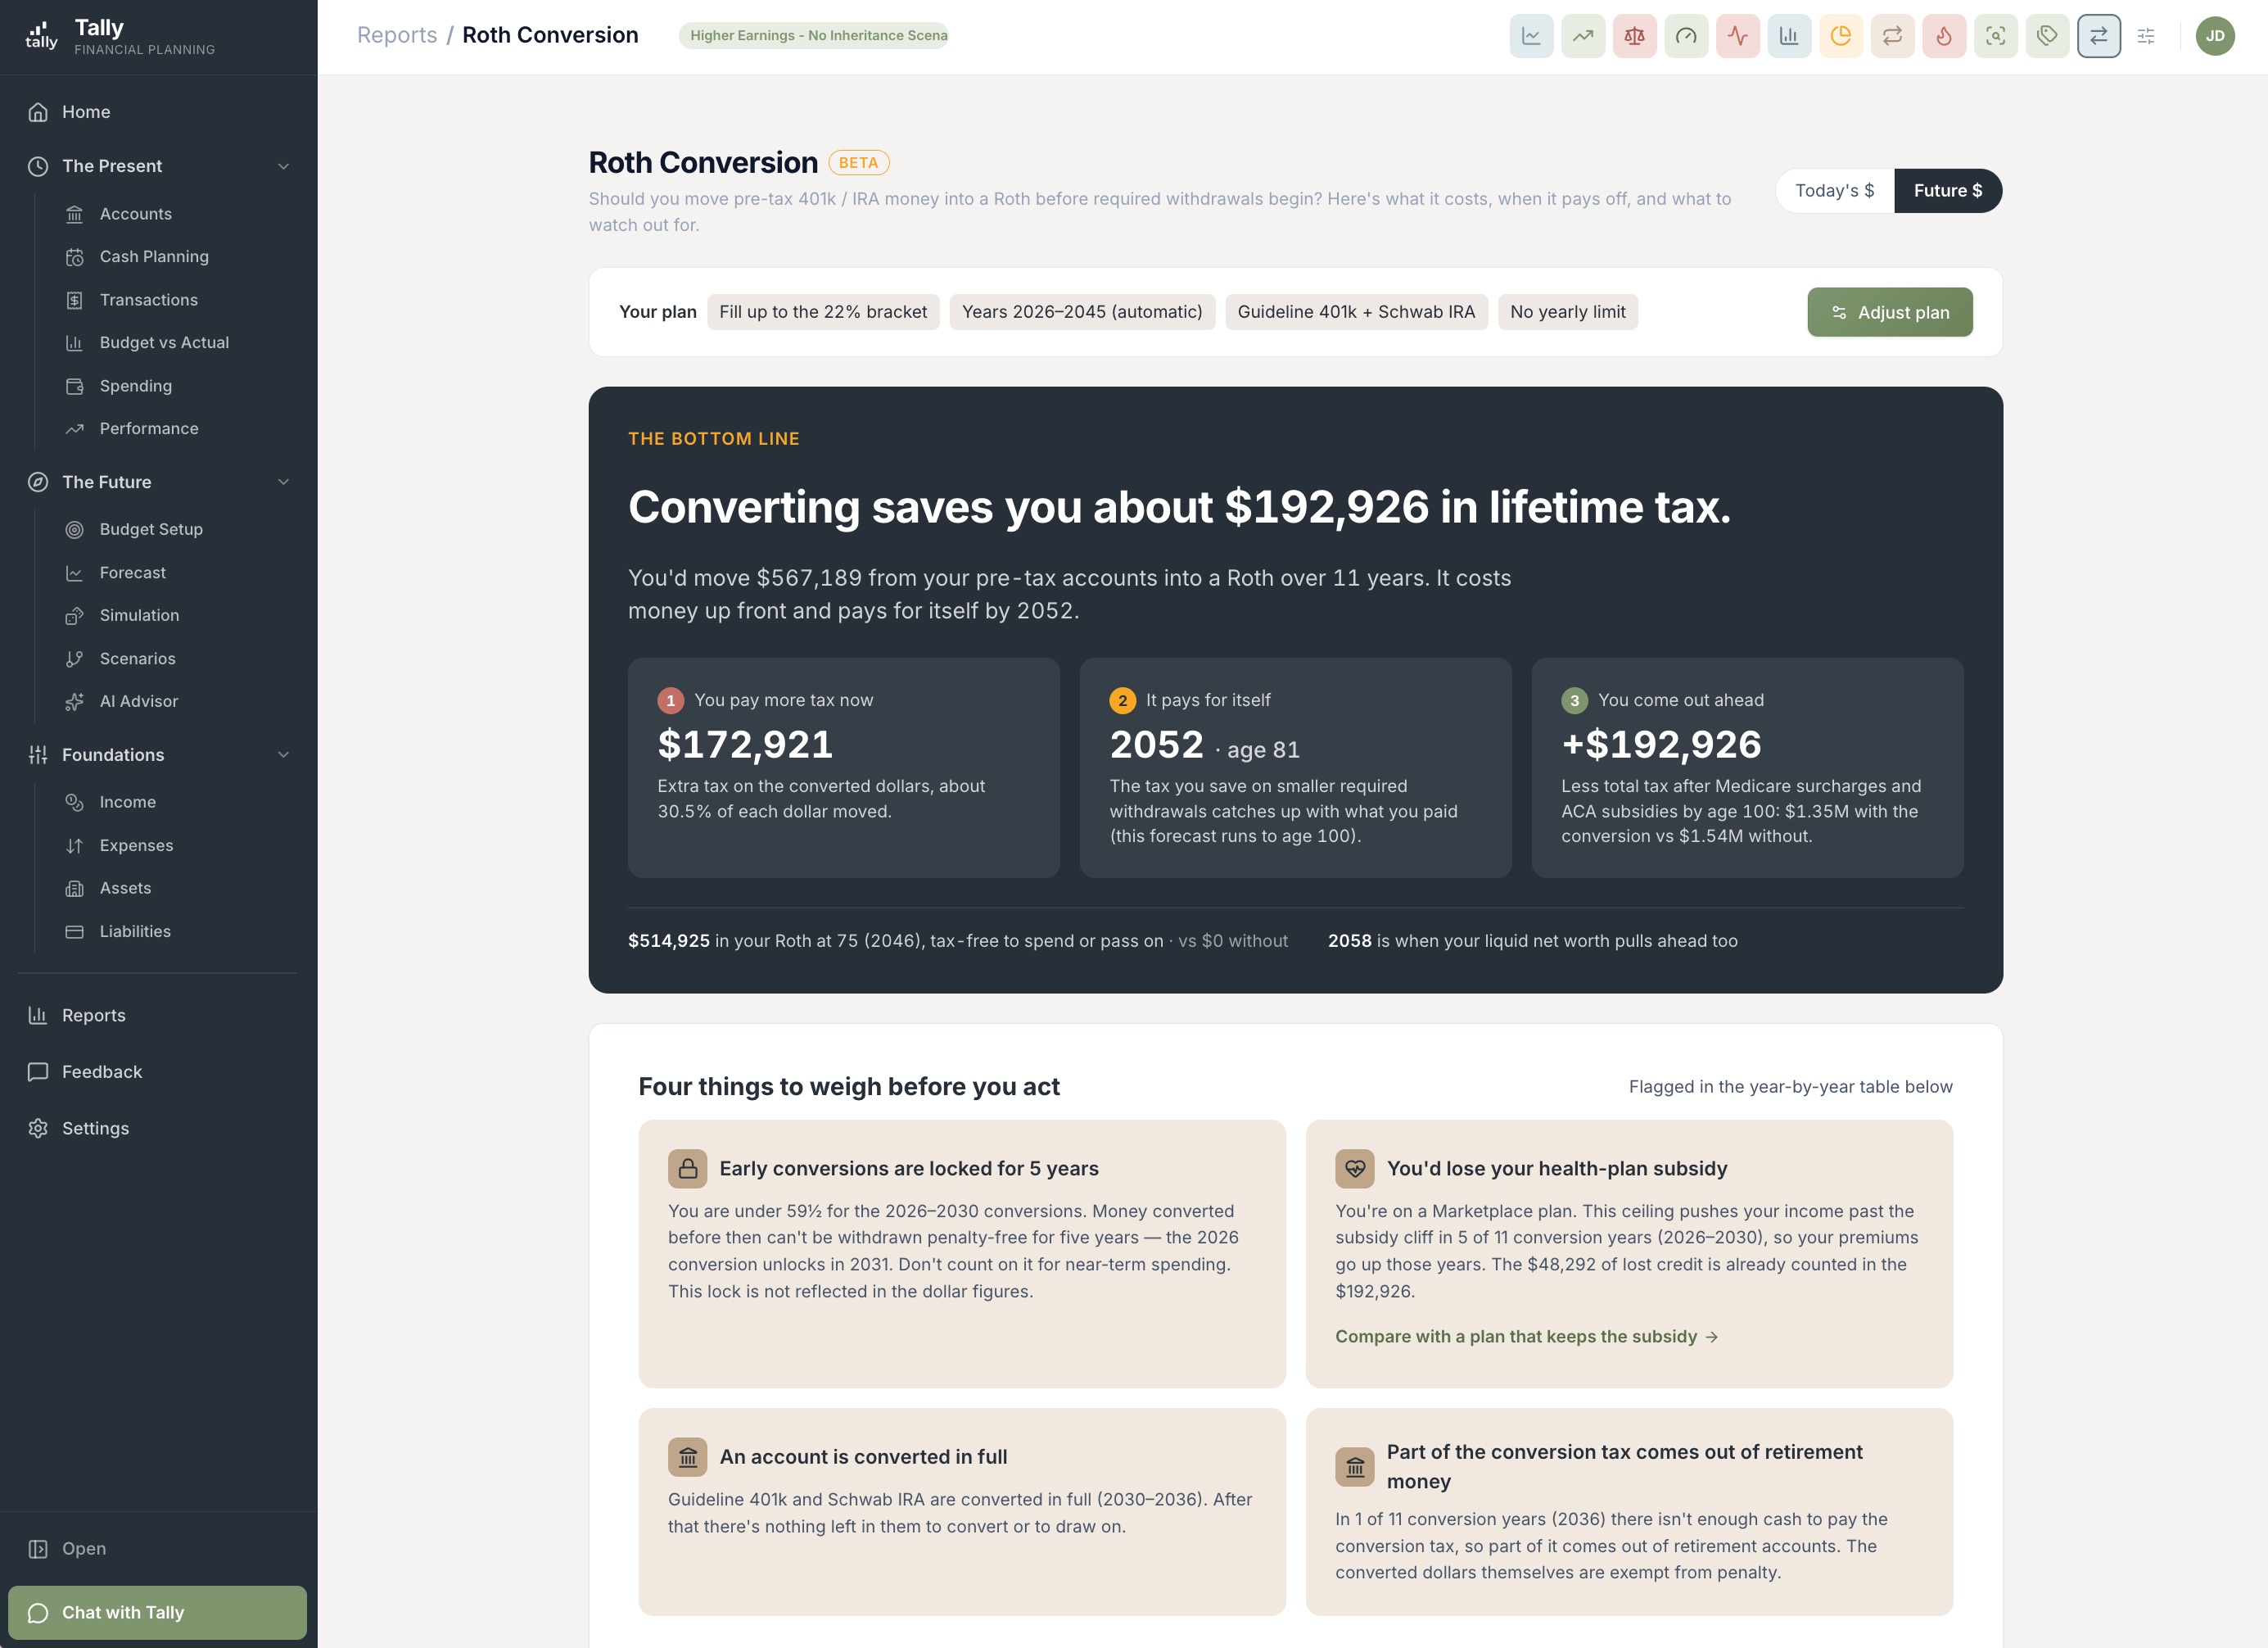Viewport: 2268px width, 1648px height.
Task: Click the Tally logo in sidebar
Action: 41,36
